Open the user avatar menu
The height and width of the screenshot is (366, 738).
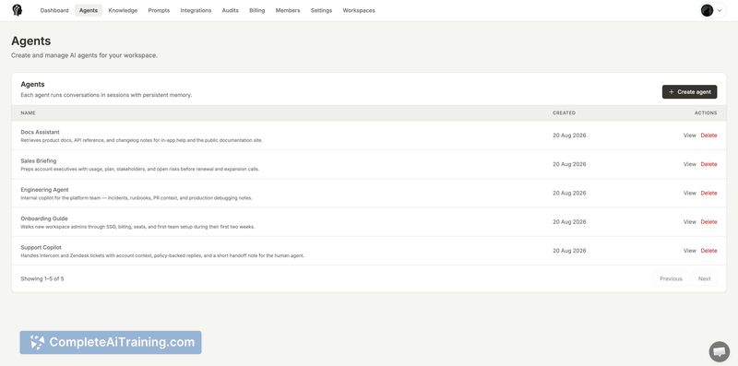(x=707, y=10)
